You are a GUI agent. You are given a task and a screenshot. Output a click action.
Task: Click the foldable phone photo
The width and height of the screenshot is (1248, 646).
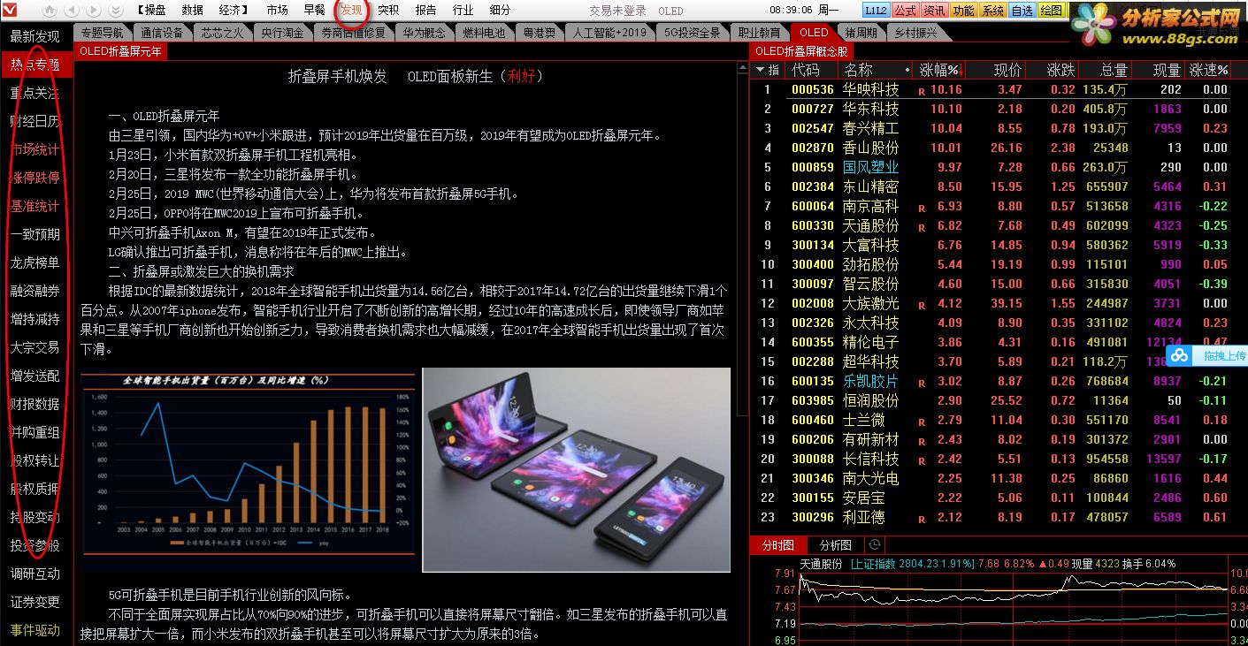point(577,469)
